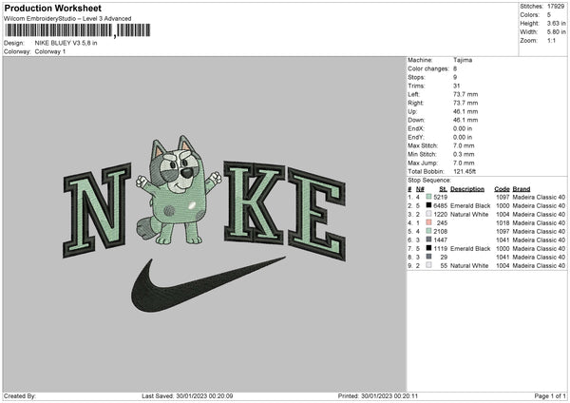The height and width of the screenshot is (403, 570).
Task: Click the Emerald Black row 7 entry
Action: (470, 248)
